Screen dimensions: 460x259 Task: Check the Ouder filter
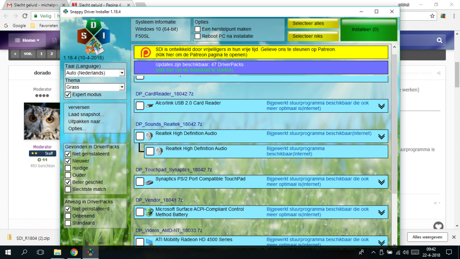[x=68, y=175]
